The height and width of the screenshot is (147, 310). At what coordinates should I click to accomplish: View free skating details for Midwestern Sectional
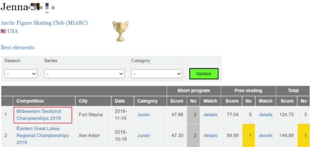coord(266,115)
